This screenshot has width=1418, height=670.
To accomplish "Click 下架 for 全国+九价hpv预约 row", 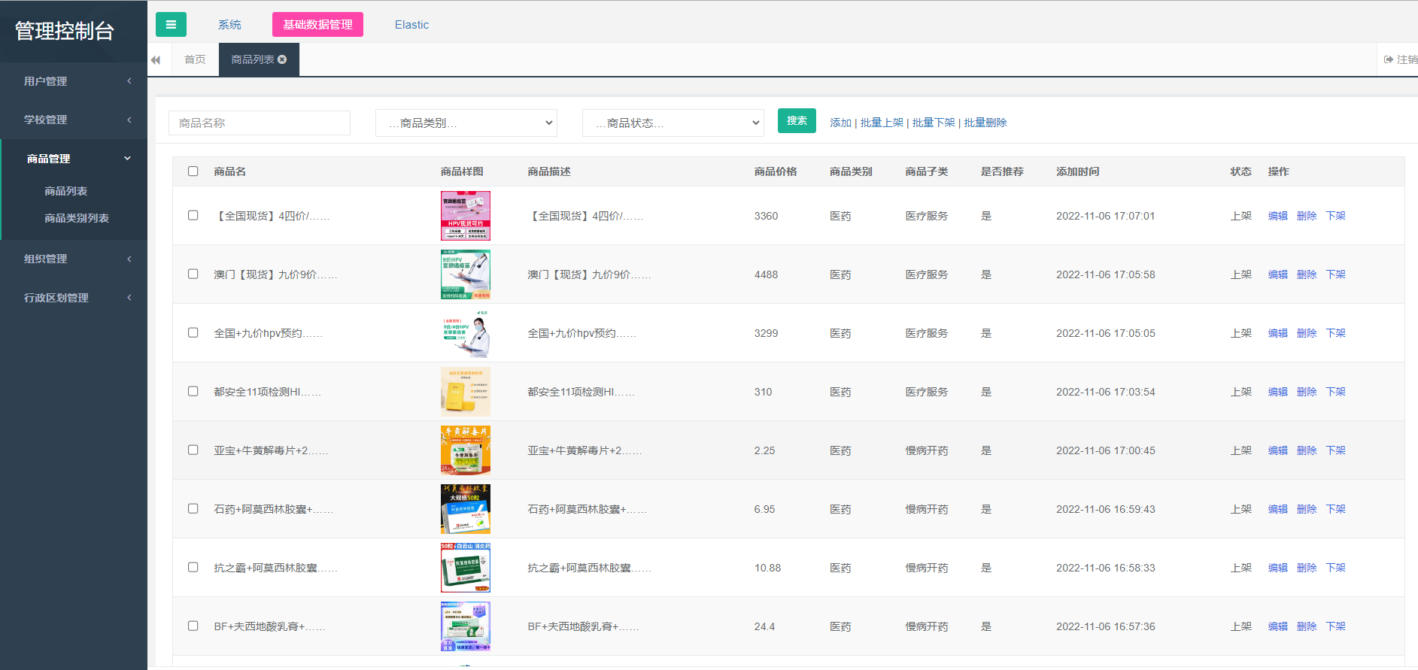I will click(1336, 333).
